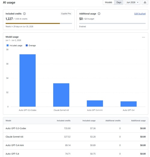Click the additional usage budget bar
Screen dimensions: 150x157
pyautogui.click(x=112, y=23)
